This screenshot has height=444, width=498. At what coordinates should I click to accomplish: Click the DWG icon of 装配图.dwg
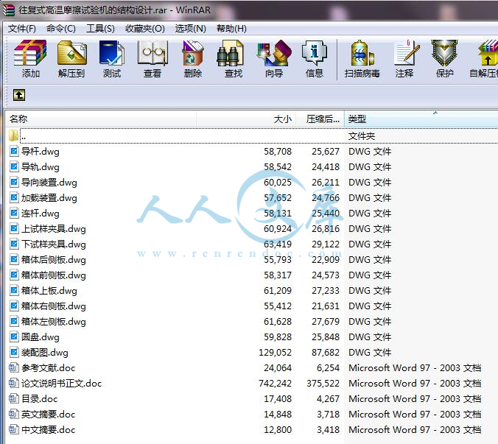coord(14,352)
